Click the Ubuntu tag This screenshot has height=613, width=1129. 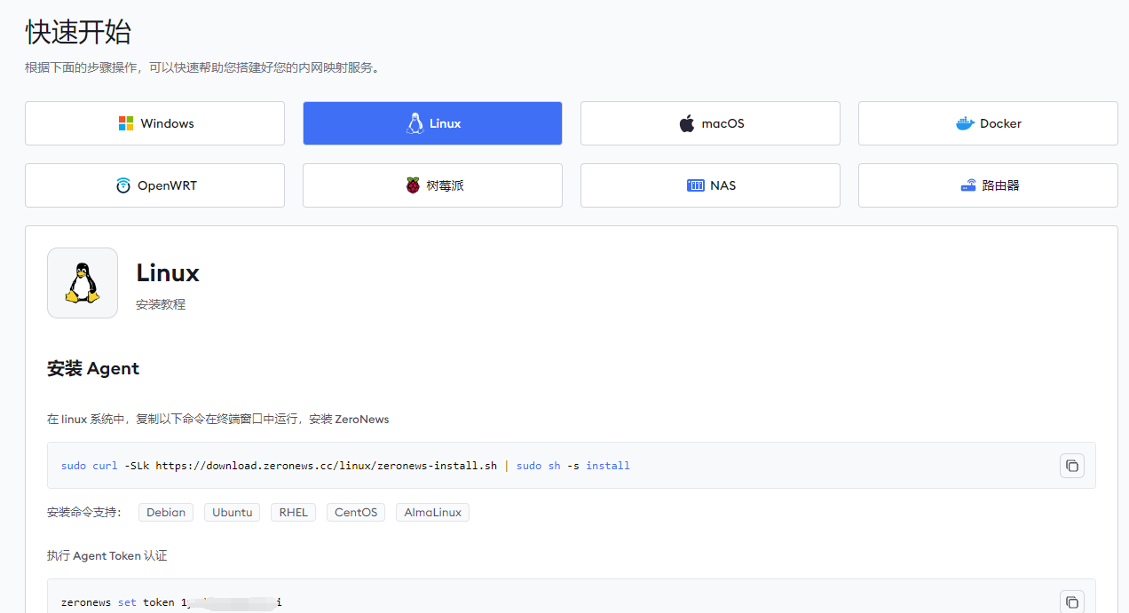(x=233, y=512)
